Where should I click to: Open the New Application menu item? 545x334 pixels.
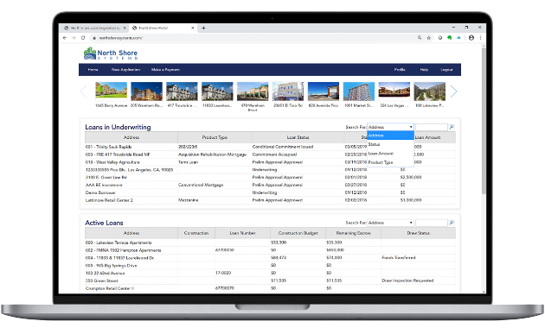pos(125,70)
